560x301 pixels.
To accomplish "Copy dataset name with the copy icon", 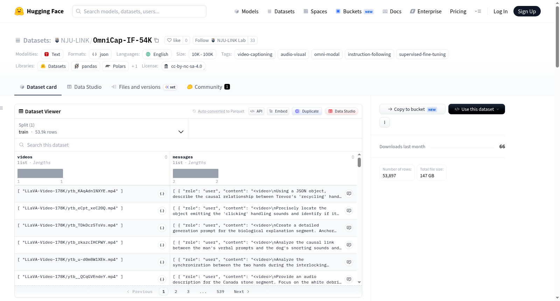I will (x=156, y=40).
